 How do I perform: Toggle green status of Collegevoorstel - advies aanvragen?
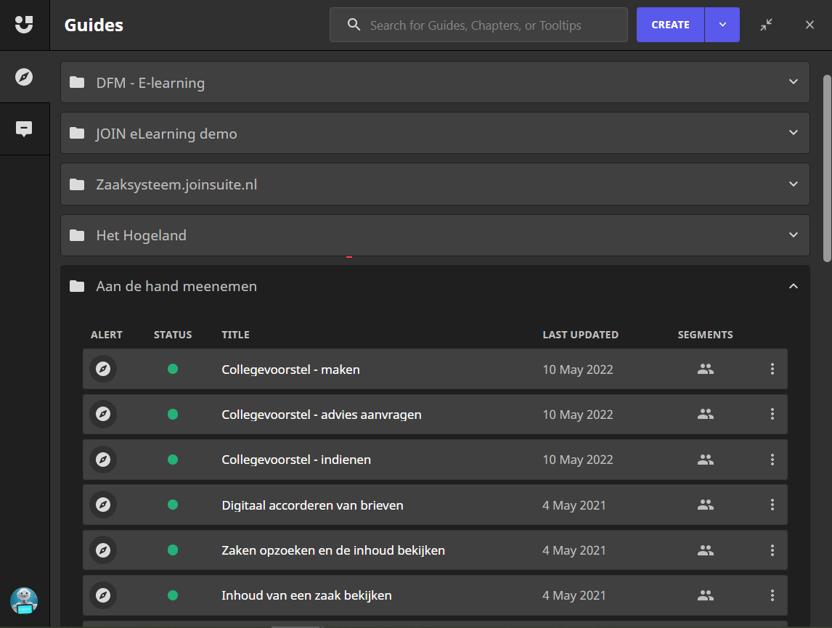(173, 415)
